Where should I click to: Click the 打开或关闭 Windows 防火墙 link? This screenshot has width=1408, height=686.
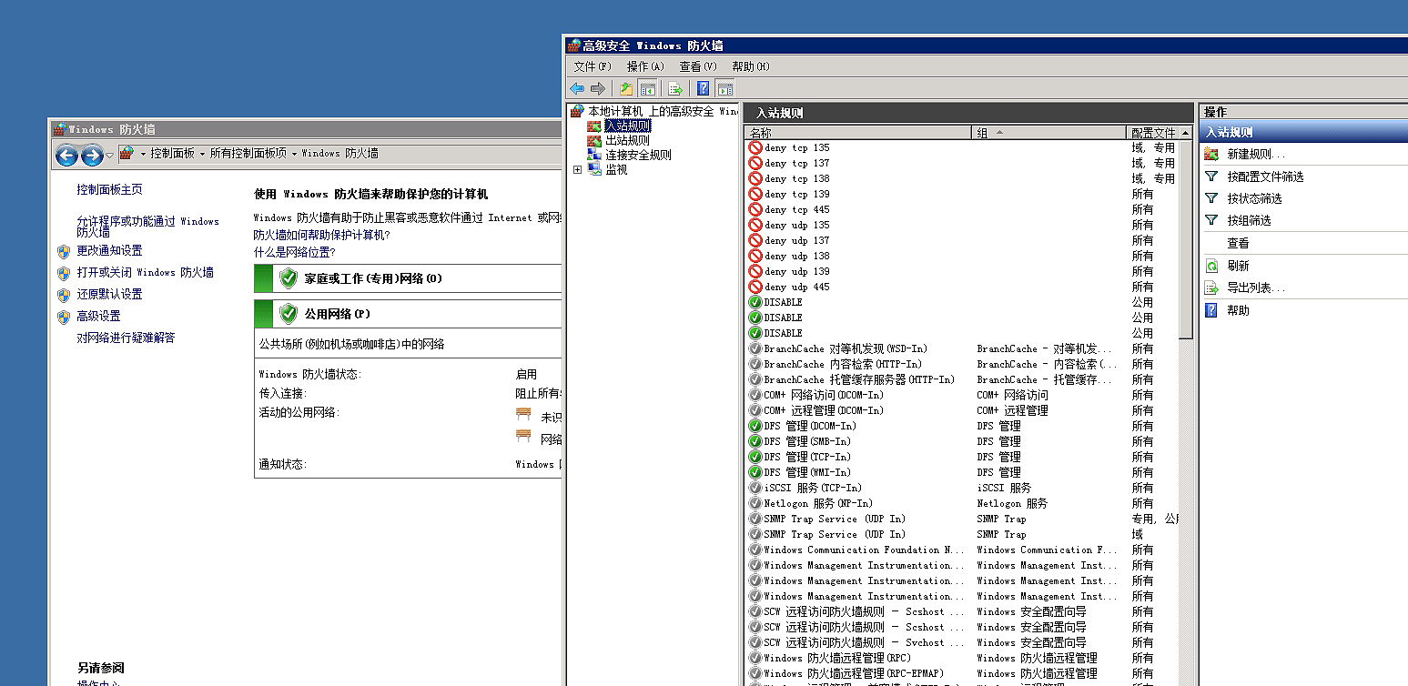click(145, 272)
